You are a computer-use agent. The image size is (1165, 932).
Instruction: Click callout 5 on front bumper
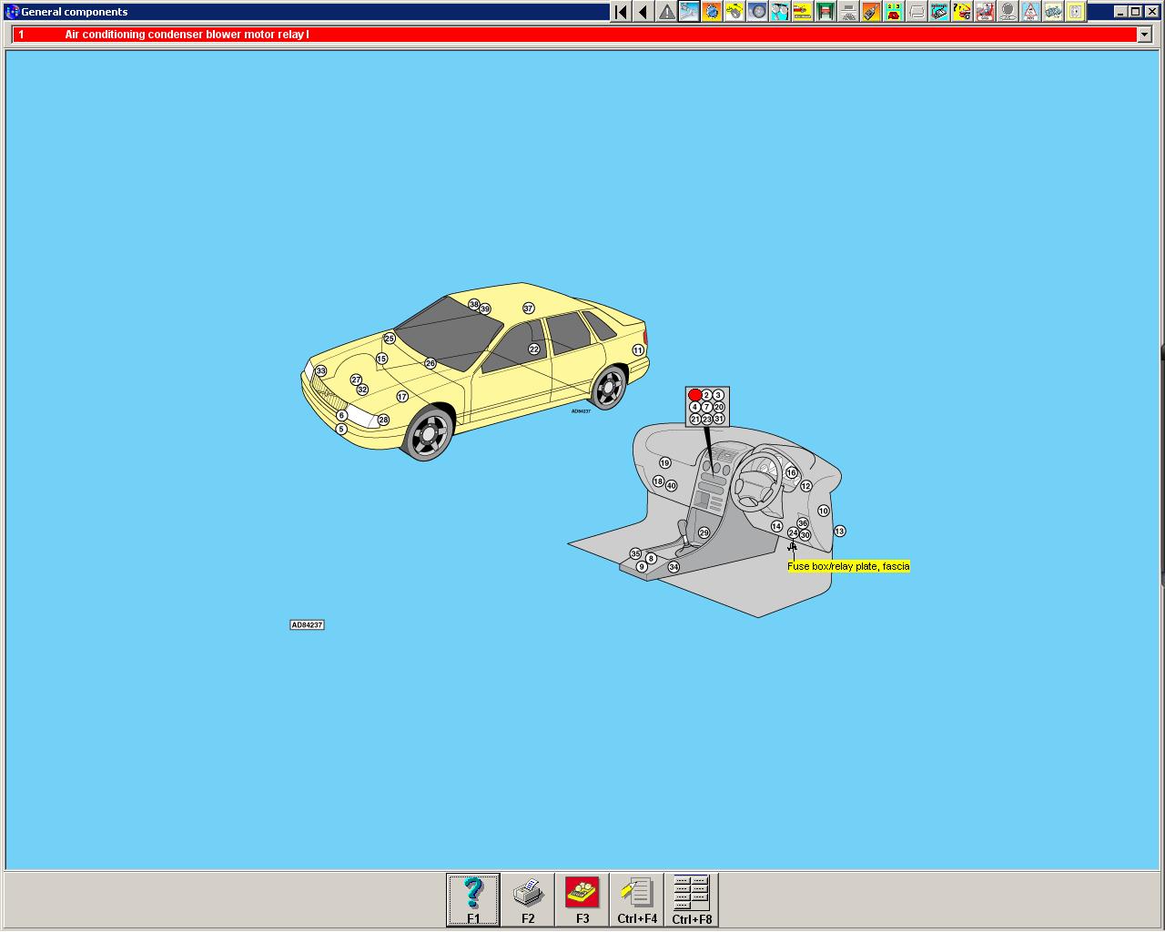pos(341,429)
